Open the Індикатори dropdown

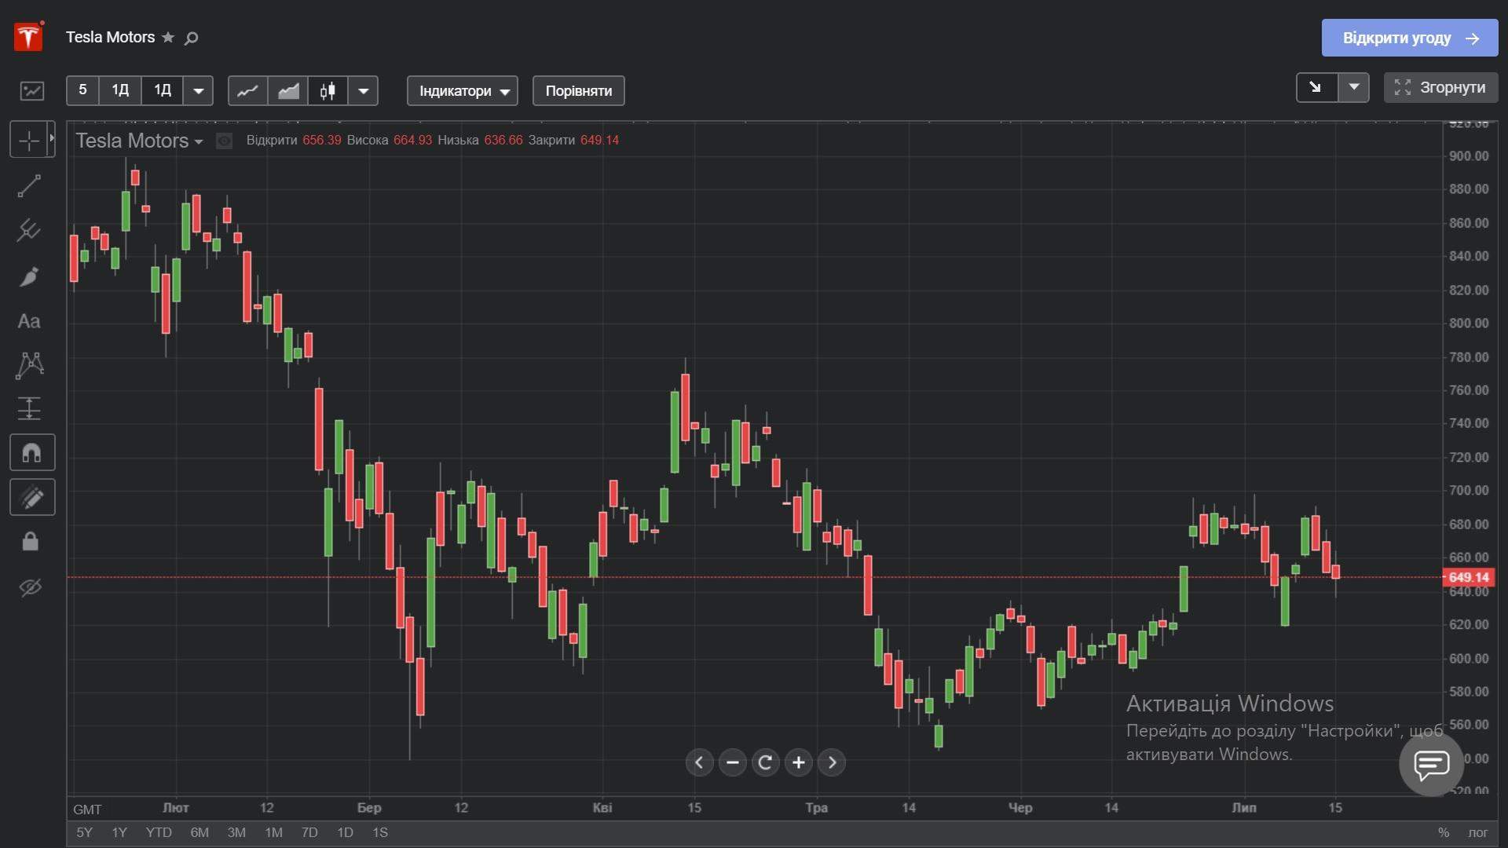tap(462, 90)
